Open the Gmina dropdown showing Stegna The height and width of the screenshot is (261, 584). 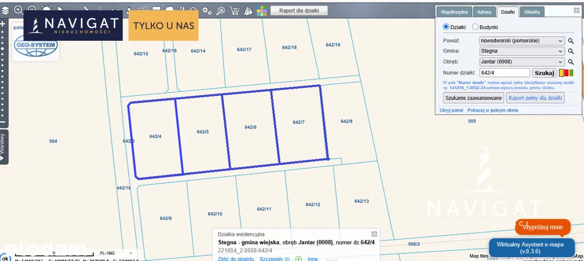(522, 51)
